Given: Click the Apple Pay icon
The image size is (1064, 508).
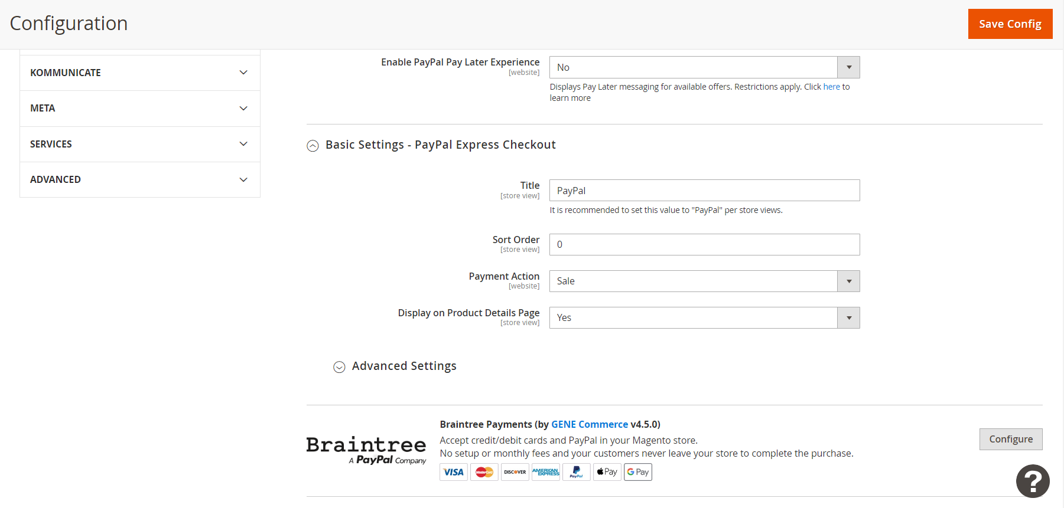Looking at the screenshot, I should (x=607, y=472).
